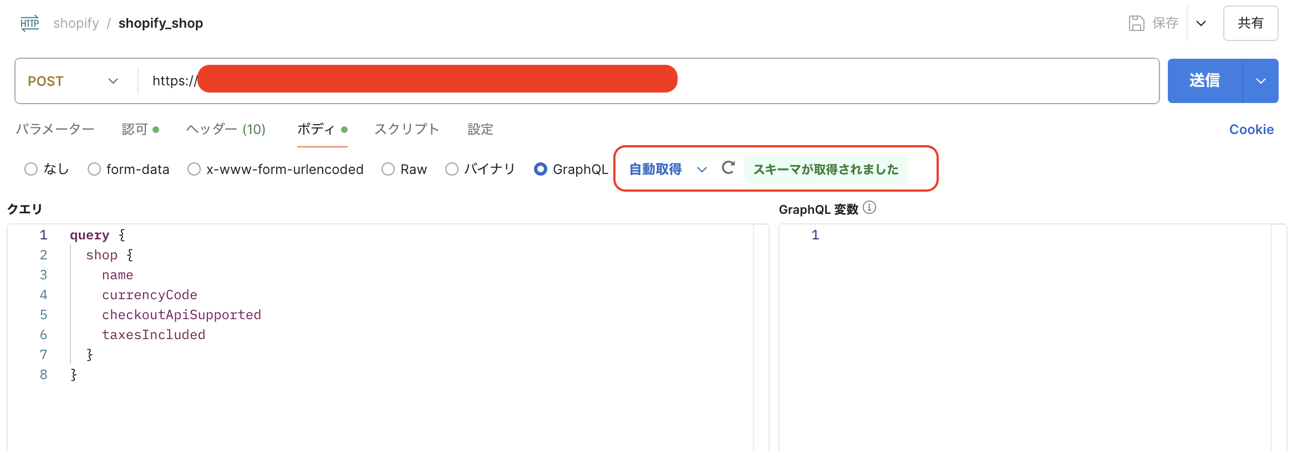Open the Cookie link
Viewport: 1292px width, 451px height.
click(1252, 129)
